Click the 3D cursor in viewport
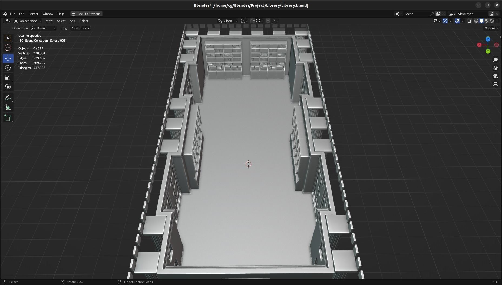The width and height of the screenshot is (502, 285). pos(248,164)
